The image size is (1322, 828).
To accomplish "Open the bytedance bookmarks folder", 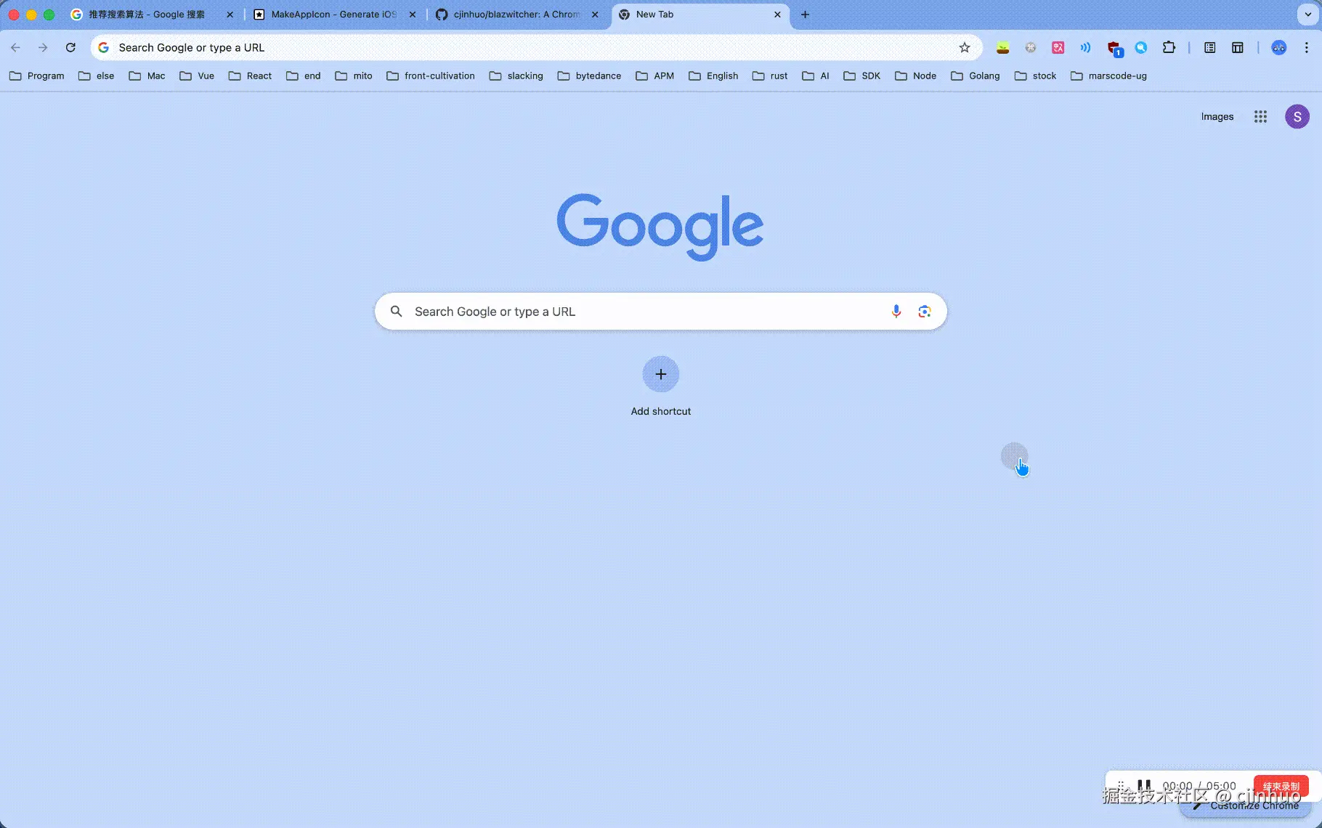I will [x=589, y=76].
